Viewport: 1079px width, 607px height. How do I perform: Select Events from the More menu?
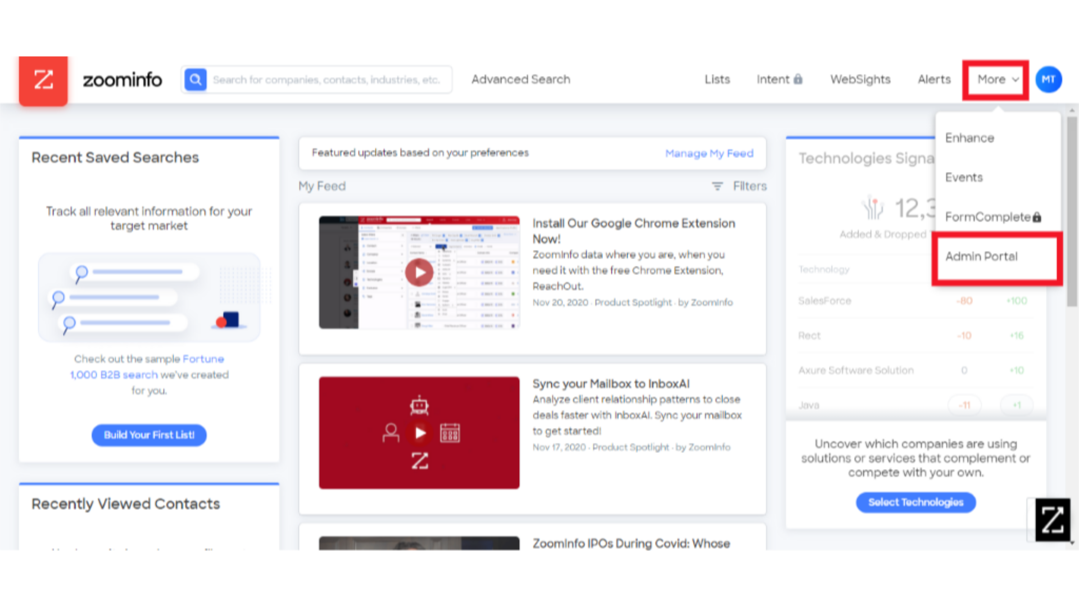click(x=964, y=178)
